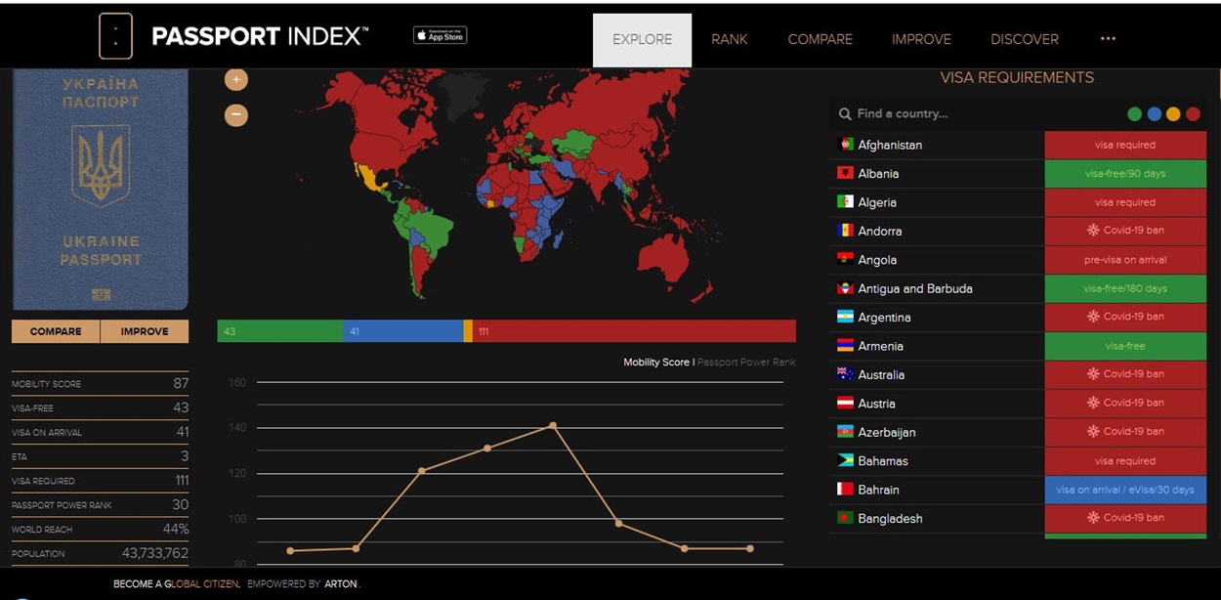Click Bahrain visa on arrival / eVisa status
The width and height of the screenshot is (1221, 600).
(1125, 490)
